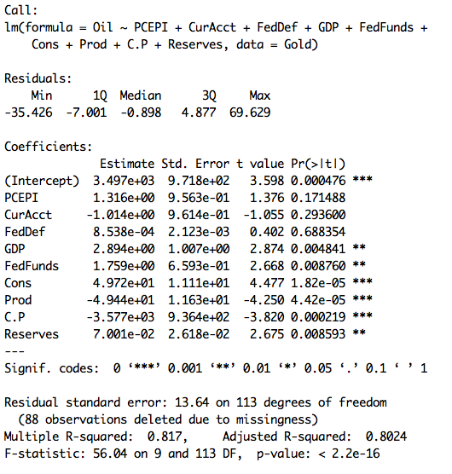Click the Signif. codes legend line
Screen dimensions: 452x474
(216, 368)
